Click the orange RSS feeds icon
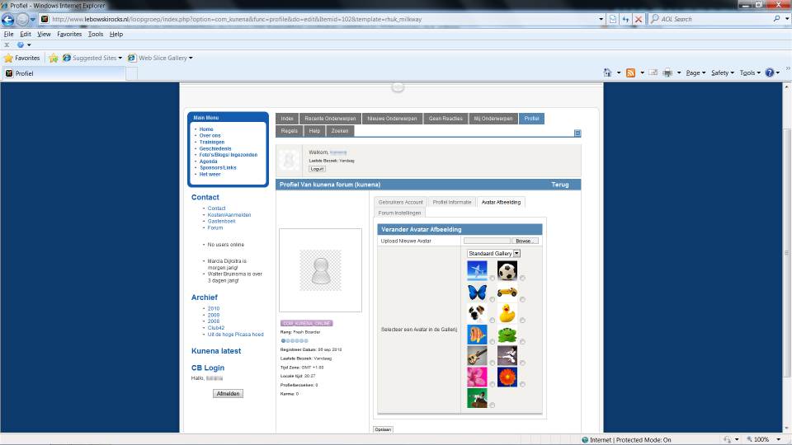792x445 pixels. [x=630, y=73]
